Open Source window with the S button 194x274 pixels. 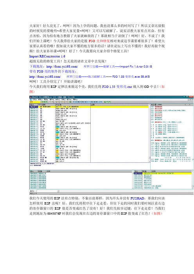101,102
